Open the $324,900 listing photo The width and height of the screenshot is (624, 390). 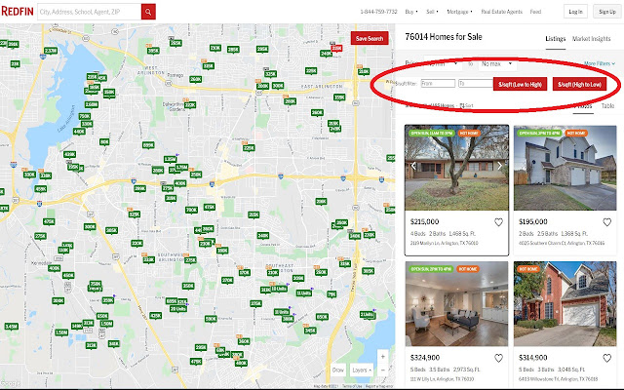click(x=456, y=303)
